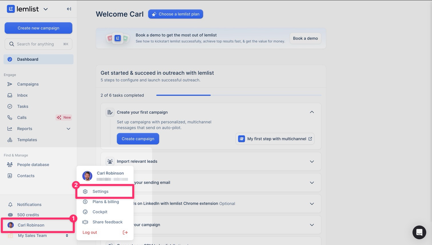Click the Book a demo button
The height and width of the screenshot is (245, 432).
(305, 38)
